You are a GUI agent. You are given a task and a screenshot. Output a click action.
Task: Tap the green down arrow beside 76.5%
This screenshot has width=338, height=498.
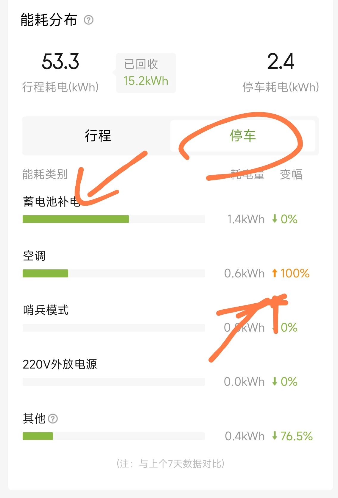(x=275, y=436)
